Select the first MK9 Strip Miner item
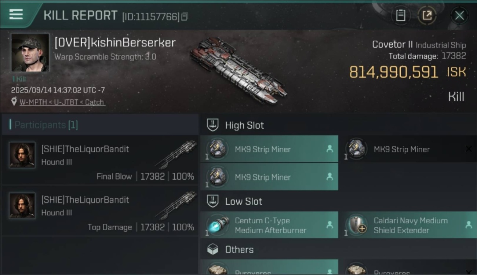 tap(269, 149)
